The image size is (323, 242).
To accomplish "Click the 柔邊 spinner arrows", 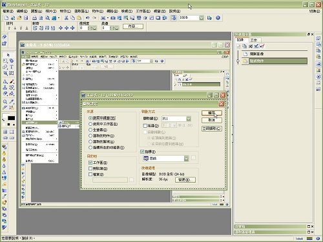I will click(x=112, y=28).
